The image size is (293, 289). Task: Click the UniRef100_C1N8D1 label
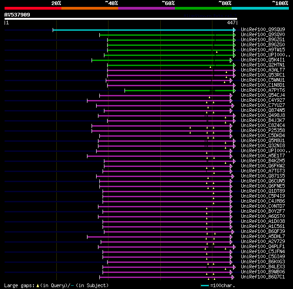263,85
